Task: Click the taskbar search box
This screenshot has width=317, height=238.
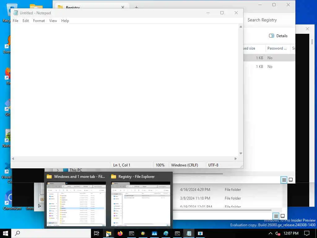Action: 51,233
